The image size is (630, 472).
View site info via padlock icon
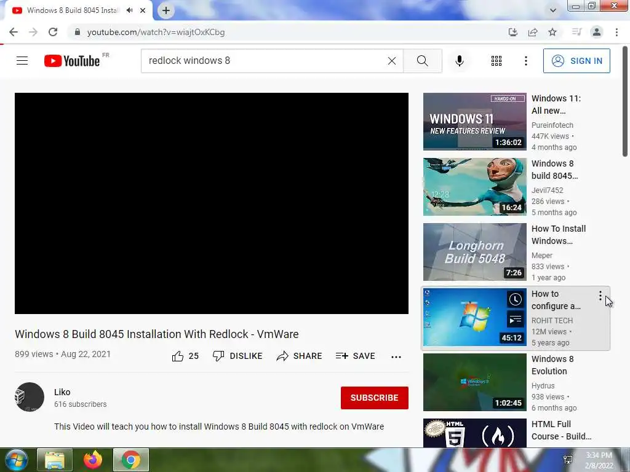[77, 32]
